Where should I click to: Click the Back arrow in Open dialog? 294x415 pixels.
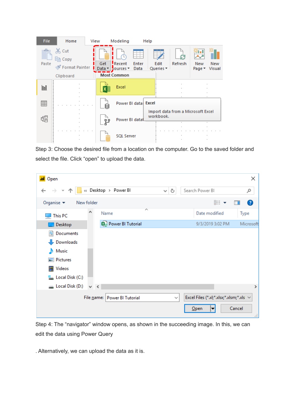[x=43, y=191]
